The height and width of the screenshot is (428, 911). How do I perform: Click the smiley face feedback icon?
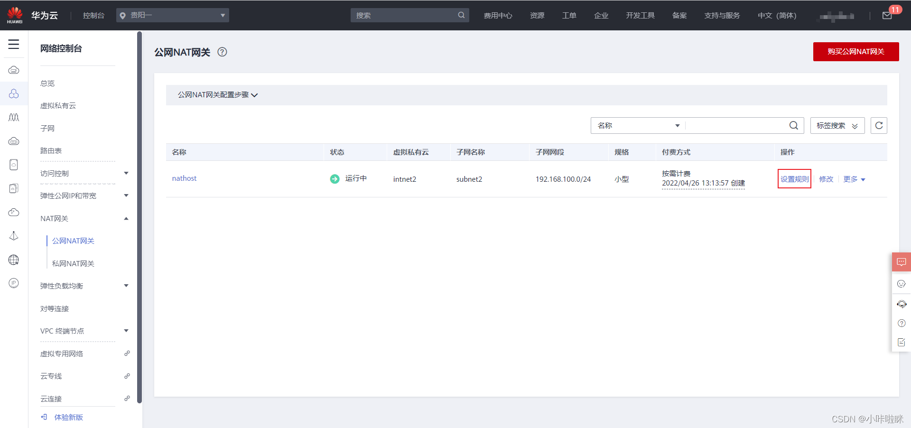pos(901,284)
